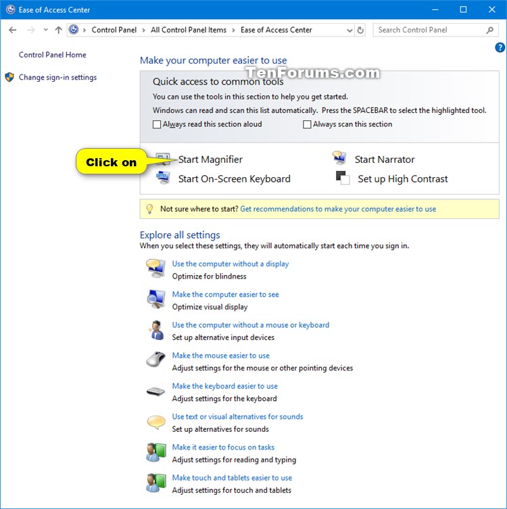507x509 pixels.
Task: Click the Start Magnifier icon
Action: point(163,158)
